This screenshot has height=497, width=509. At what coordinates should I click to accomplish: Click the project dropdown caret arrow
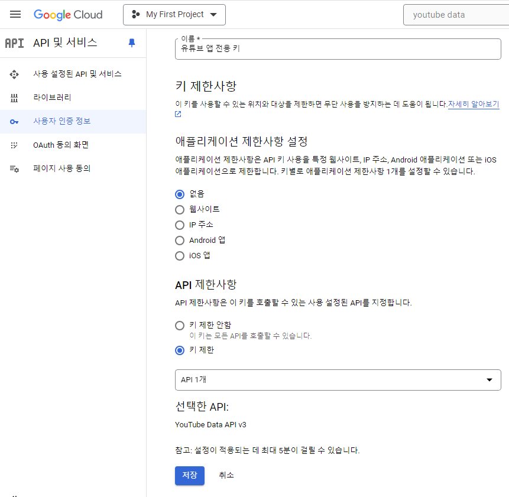coord(213,15)
